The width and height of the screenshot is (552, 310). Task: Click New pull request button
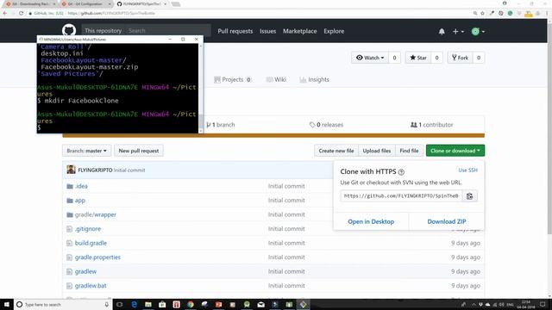click(139, 151)
